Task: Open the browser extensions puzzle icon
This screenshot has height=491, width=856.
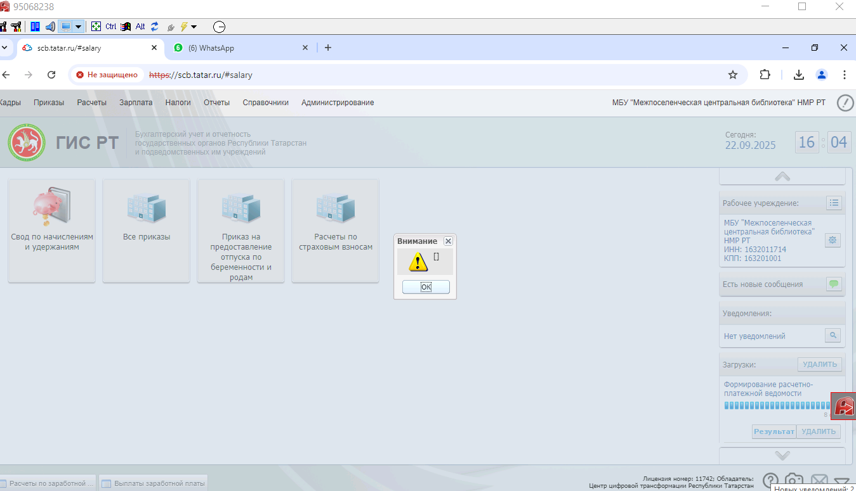Action: tap(765, 75)
